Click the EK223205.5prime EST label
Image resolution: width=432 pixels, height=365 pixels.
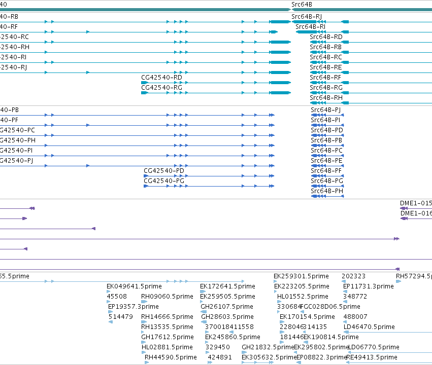302,286
